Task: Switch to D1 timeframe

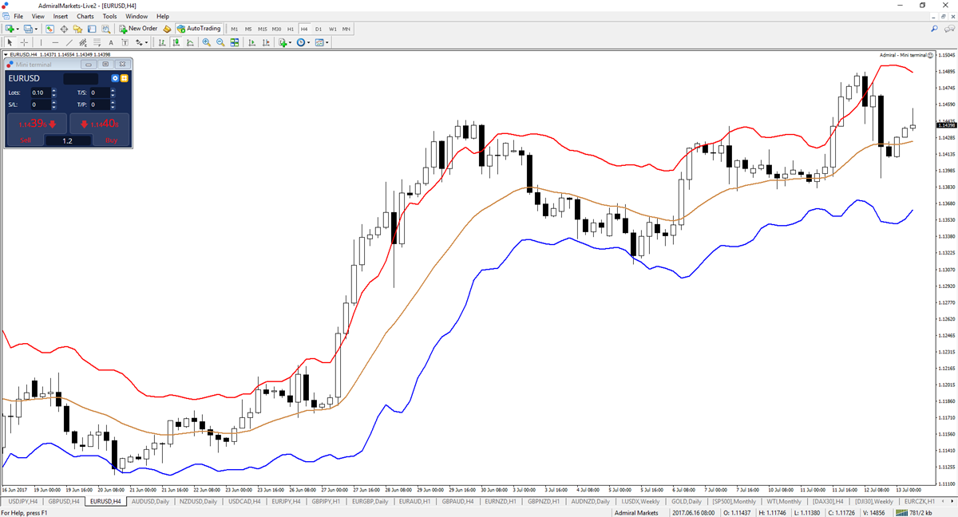Action: click(x=319, y=29)
